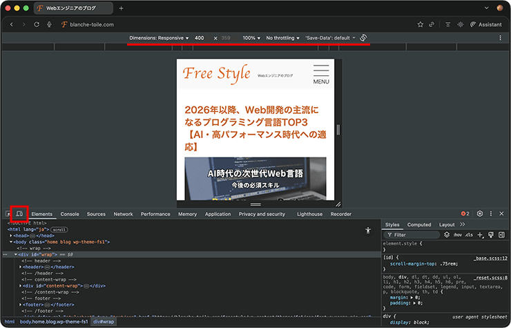The height and width of the screenshot is (328, 511).
Task: Click the red error count badge
Action: (465, 213)
